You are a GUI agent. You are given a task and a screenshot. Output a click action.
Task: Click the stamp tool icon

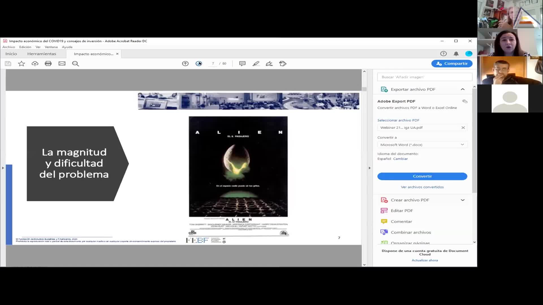click(x=283, y=64)
